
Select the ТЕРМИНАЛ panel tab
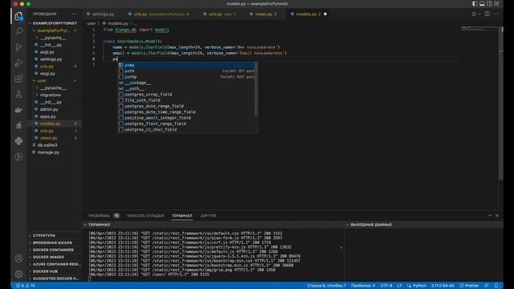(182, 216)
